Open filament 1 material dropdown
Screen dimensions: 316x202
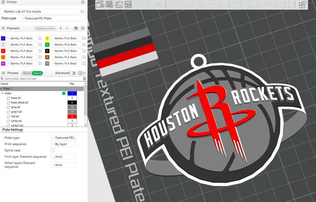coord(22,38)
